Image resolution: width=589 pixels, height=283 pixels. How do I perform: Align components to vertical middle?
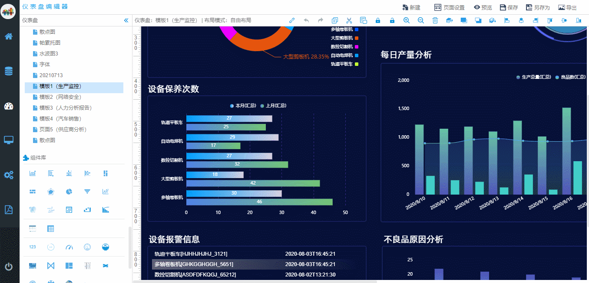tap(564, 20)
